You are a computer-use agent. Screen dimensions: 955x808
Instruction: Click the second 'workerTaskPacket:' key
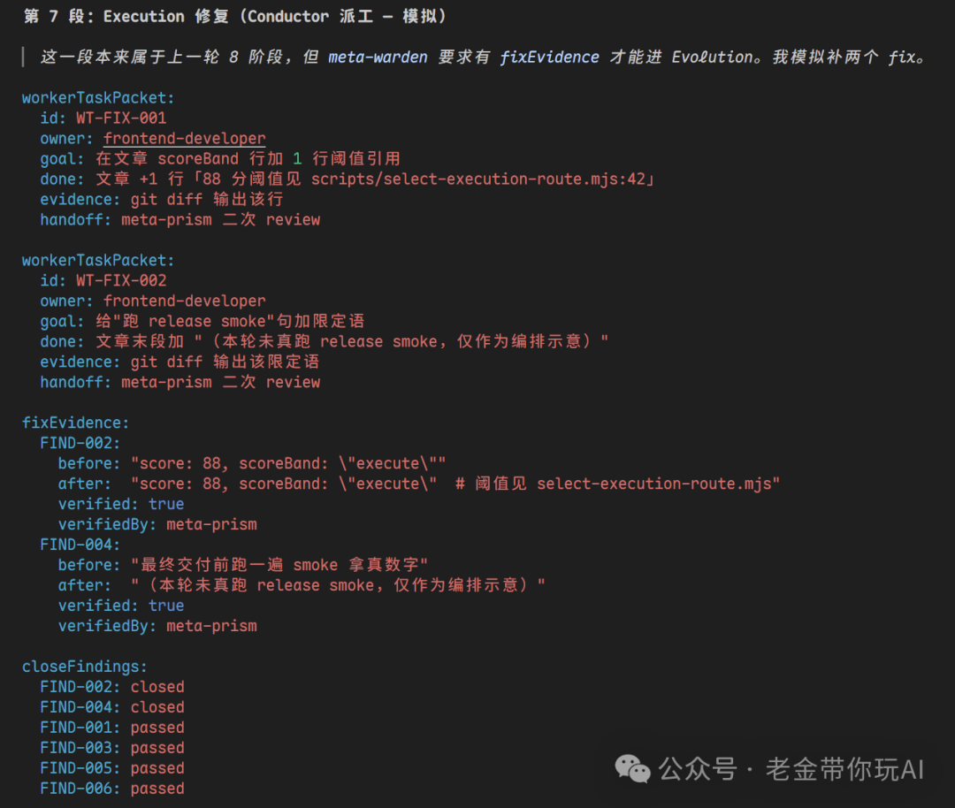[98, 260]
